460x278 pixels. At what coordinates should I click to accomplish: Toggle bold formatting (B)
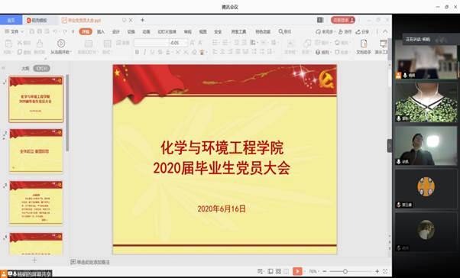pyautogui.click(x=137, y=52)
